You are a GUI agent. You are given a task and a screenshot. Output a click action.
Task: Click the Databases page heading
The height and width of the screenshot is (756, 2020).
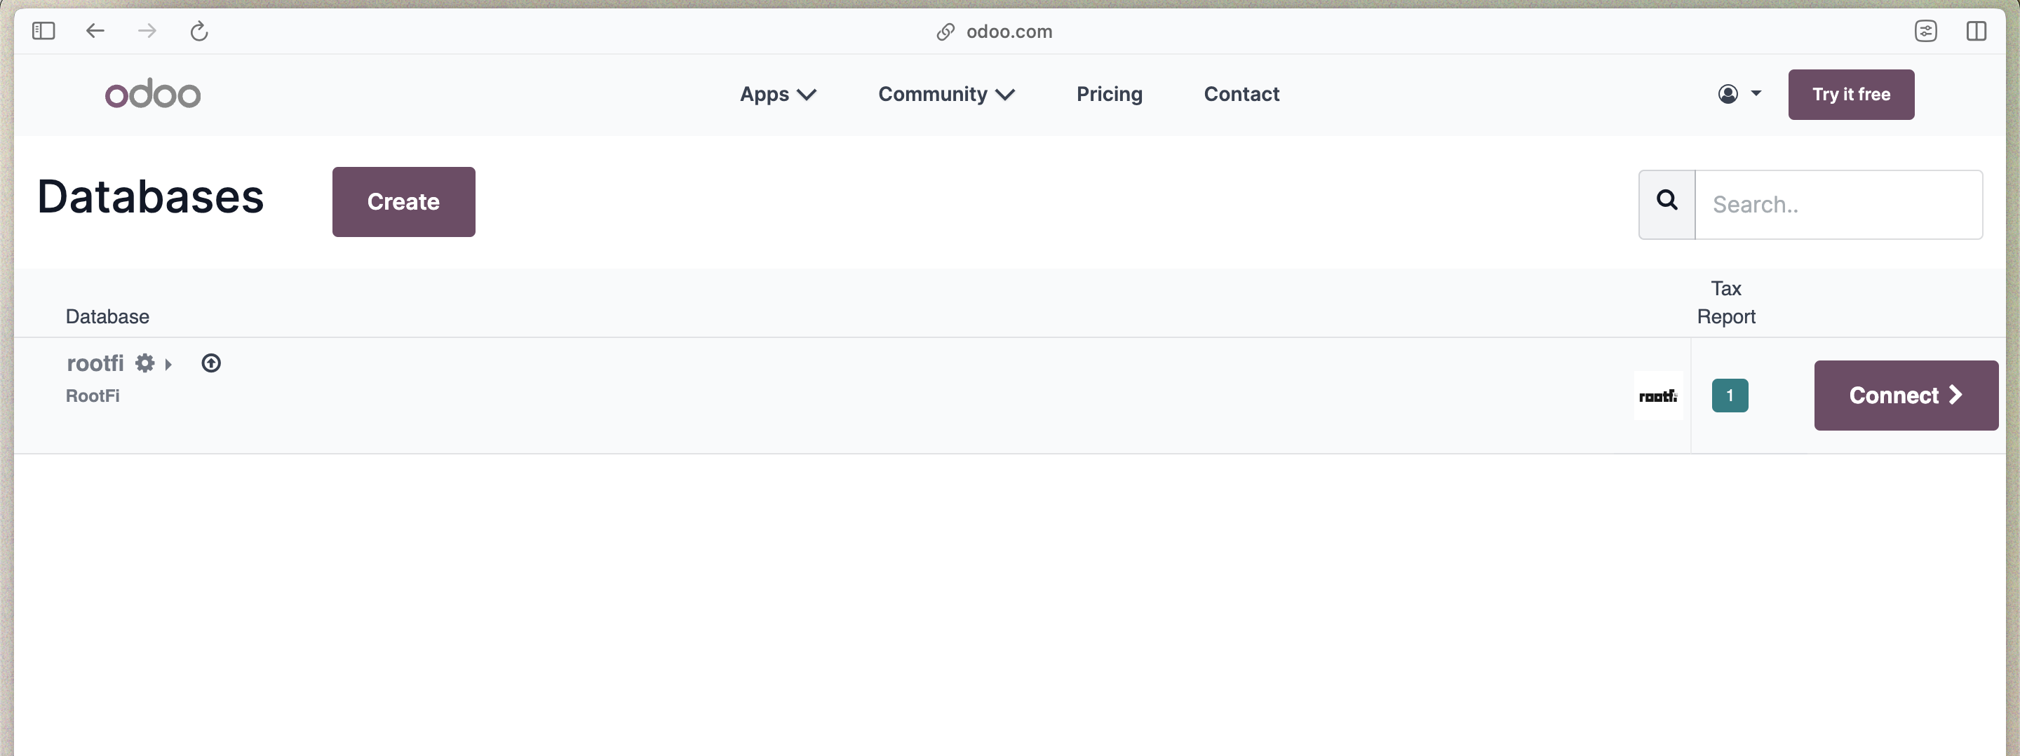tap(151, 196)
